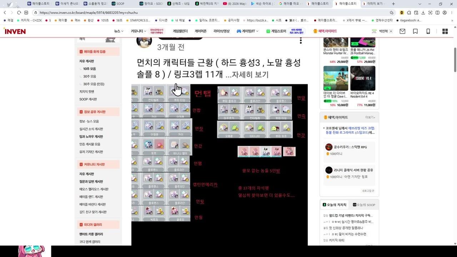
Task: Bookmark this page with the star icon
Action: tap(392, 12)
